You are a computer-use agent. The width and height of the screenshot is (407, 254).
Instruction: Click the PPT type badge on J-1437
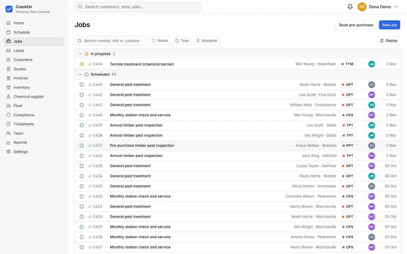[x=348, y=146]
